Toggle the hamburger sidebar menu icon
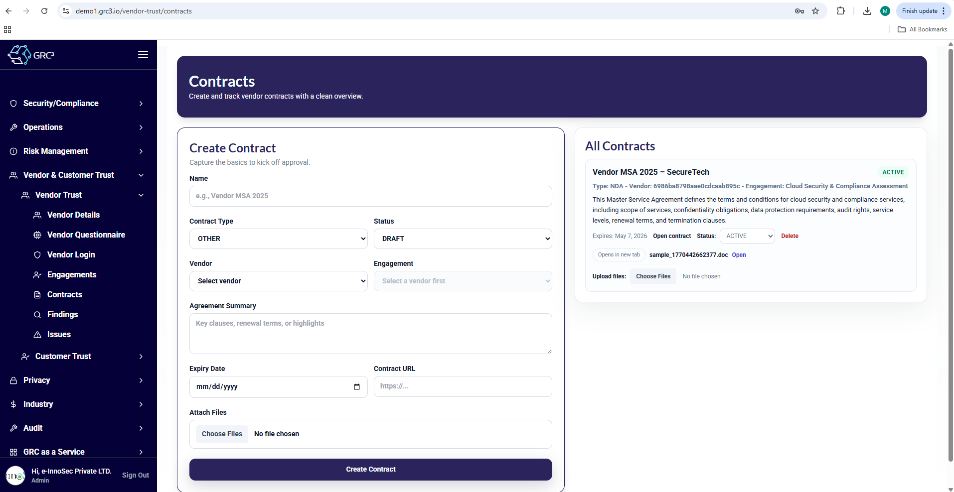This screenshot has height=492, width=954. (x=143, y=54)
